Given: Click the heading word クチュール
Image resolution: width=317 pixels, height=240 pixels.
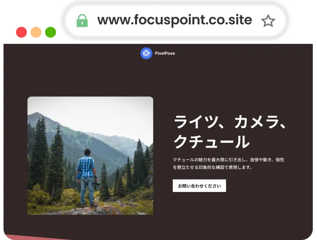Looking at the screenshot, I should [x=211, y=141].
